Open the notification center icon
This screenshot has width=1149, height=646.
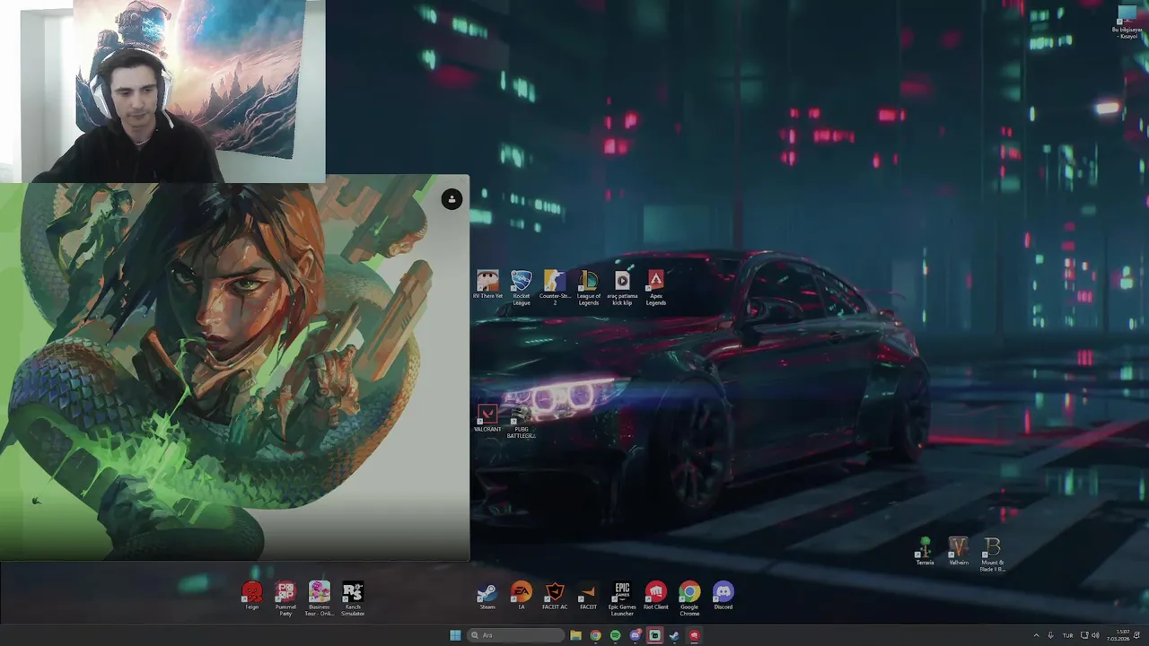pyautogui.click(x=1136, y=635)
